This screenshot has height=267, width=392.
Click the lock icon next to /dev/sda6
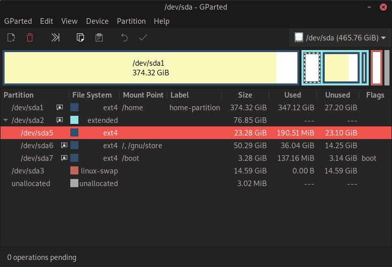[64, 146]
